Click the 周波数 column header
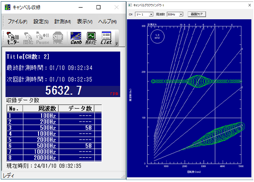The image size is (254, 182). point(41,108)
